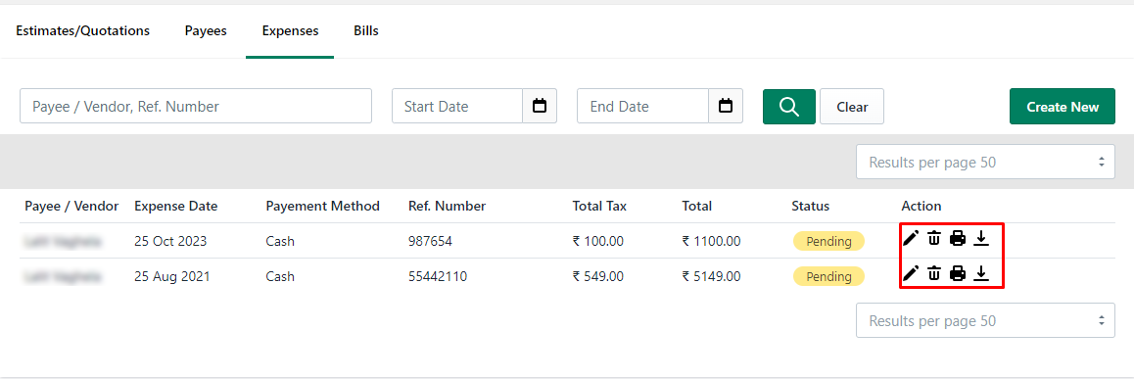Download the 25 Oct 2023 expense

(x=980, y=238)
